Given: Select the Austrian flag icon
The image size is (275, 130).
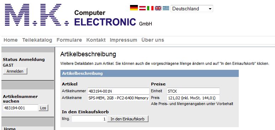Looking at the screenshot, I should tap(142, 8).
